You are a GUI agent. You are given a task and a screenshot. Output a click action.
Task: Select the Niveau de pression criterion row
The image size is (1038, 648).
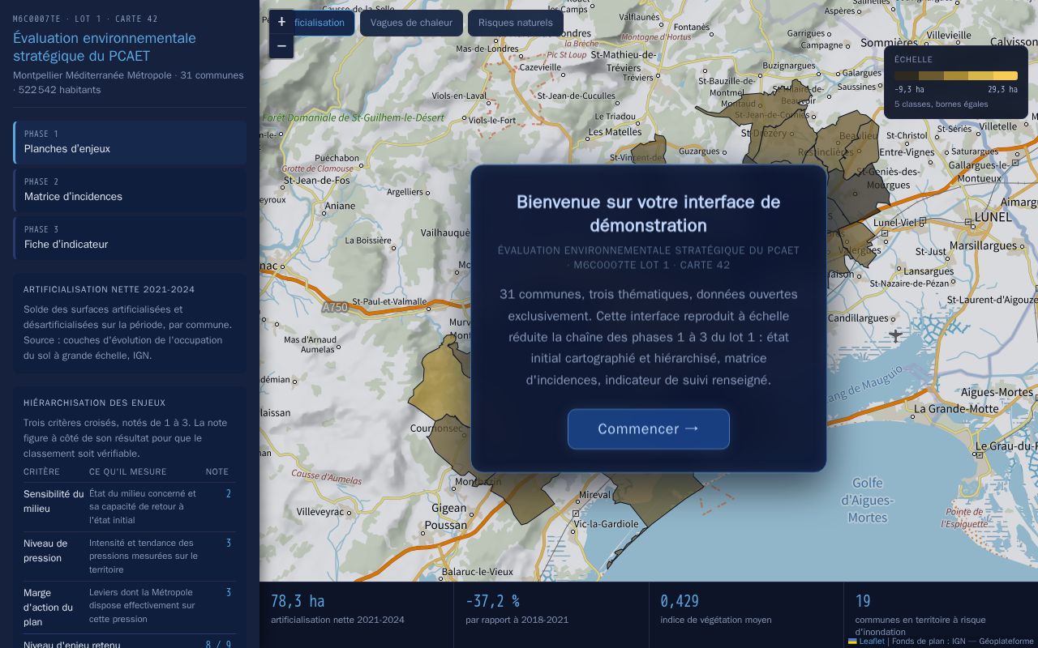pos(130,556)
